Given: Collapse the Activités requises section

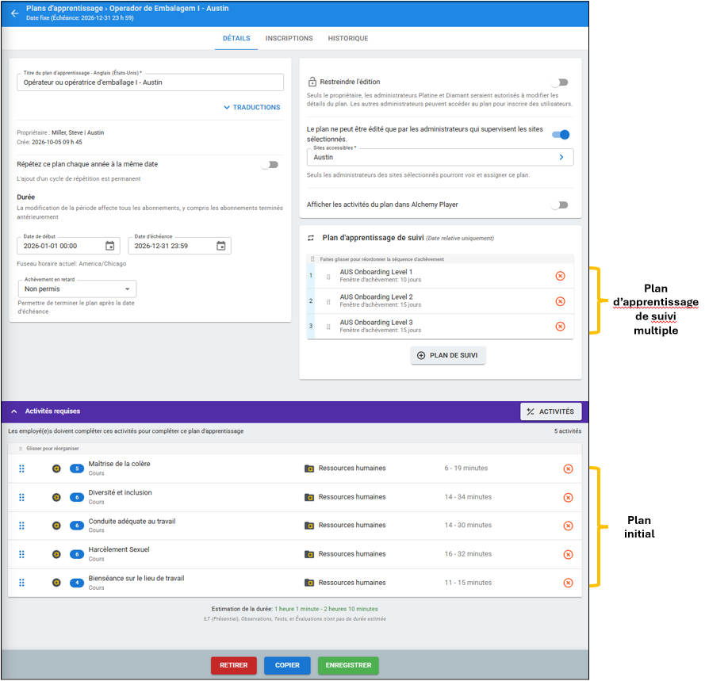Looking at the screenshot, I should [14, 411].
